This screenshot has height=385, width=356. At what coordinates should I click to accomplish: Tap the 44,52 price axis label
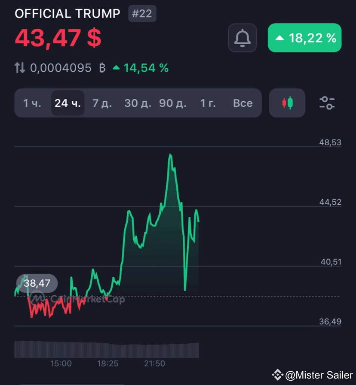[330, 202]
